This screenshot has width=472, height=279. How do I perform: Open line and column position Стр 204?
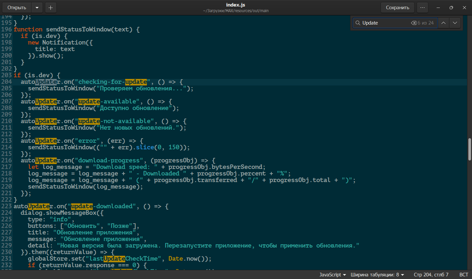[x=431, y=275]
